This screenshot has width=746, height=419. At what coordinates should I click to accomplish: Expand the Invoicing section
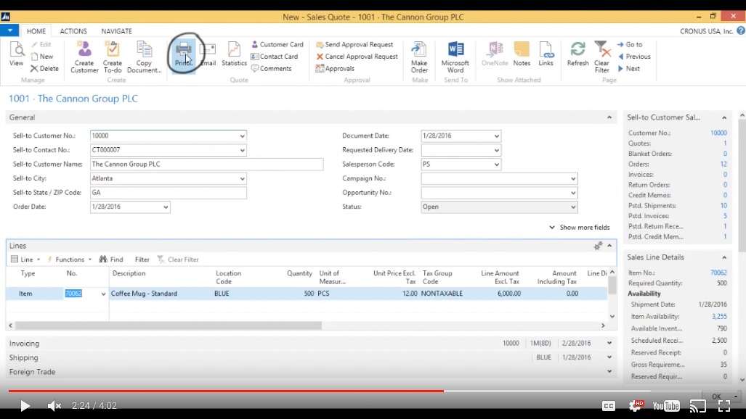(x=311, y=343)
